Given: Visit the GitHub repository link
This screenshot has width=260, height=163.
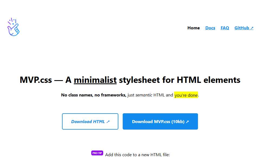Looking at the screenshot, I should click(244, 28).
